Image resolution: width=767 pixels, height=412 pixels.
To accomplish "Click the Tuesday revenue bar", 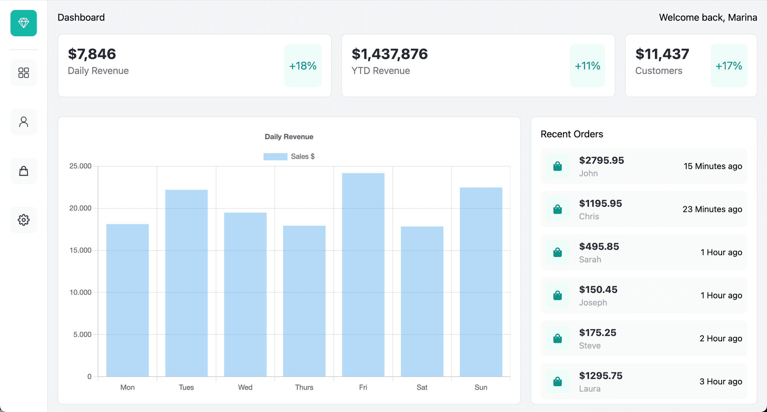I will pos(187,283).
